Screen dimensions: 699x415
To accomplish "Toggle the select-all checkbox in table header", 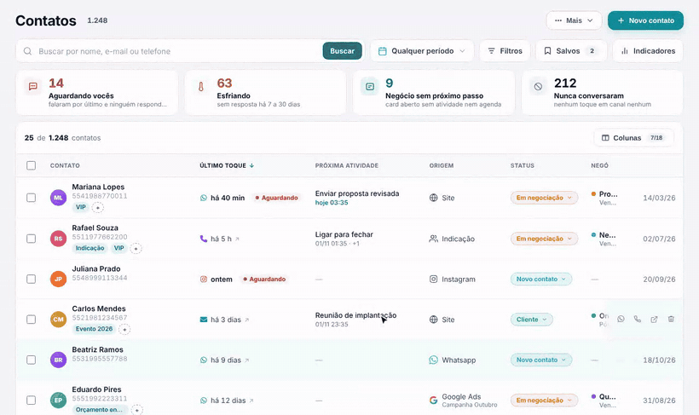I will tap(31, 165).
